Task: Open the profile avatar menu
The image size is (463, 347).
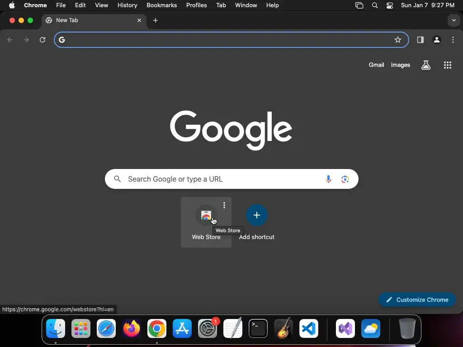Action: (437, 40)
